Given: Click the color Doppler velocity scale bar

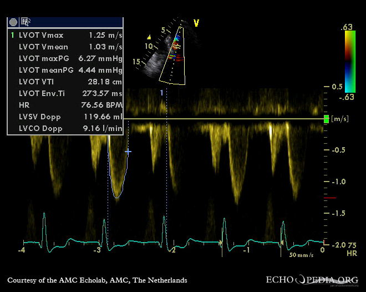Looking at the screenshot, I should tap(349, 61).
